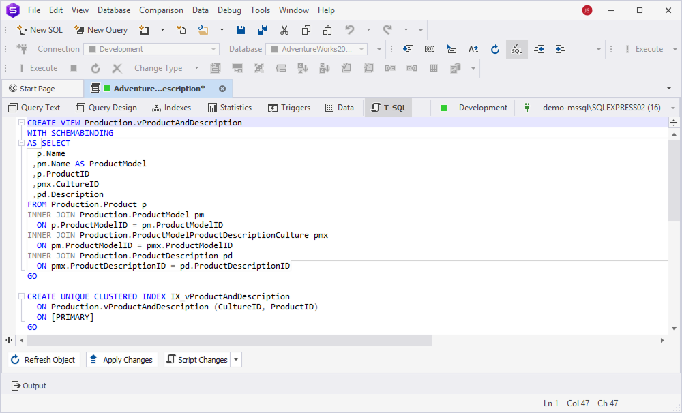Cut selection with the scissors icon
This screenshot has height=413, width=682.
click(x=284, y=30)
